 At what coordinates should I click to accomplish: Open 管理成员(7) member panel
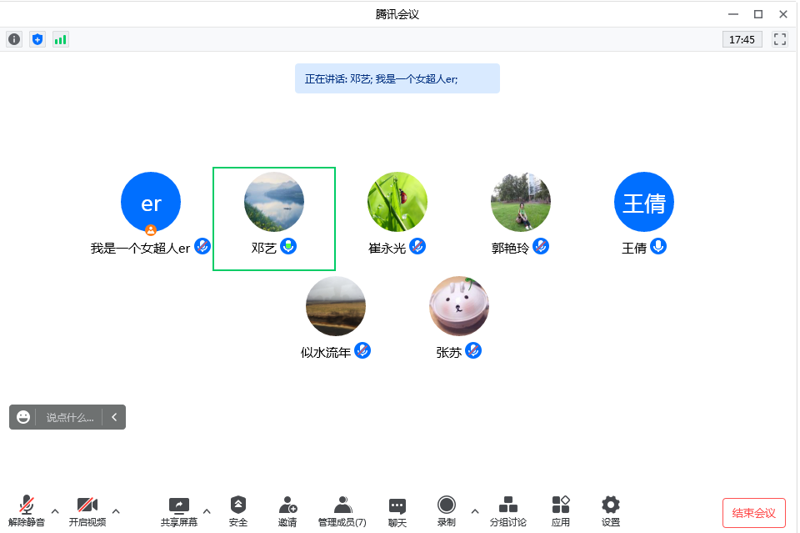342,511
